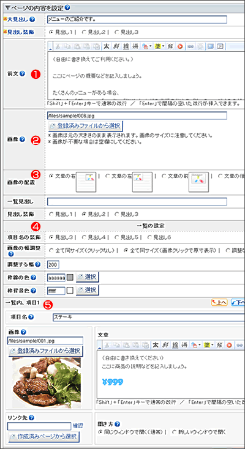245x449 pixels.
Task: Open the highlight (塗) dropdown in the 前文 toolbar
Action: pyautogui.click(x=159, y=46)
